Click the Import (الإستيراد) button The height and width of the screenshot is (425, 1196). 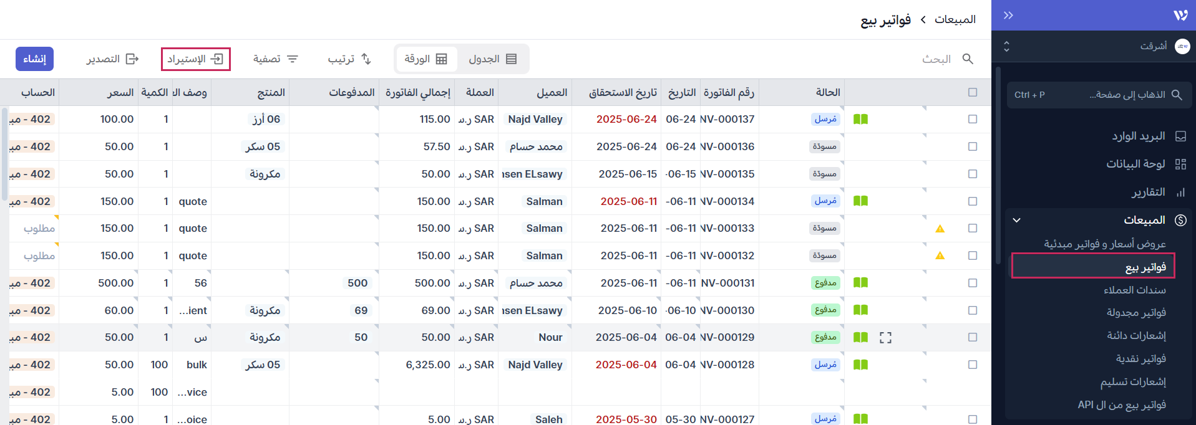coord(195,59)
